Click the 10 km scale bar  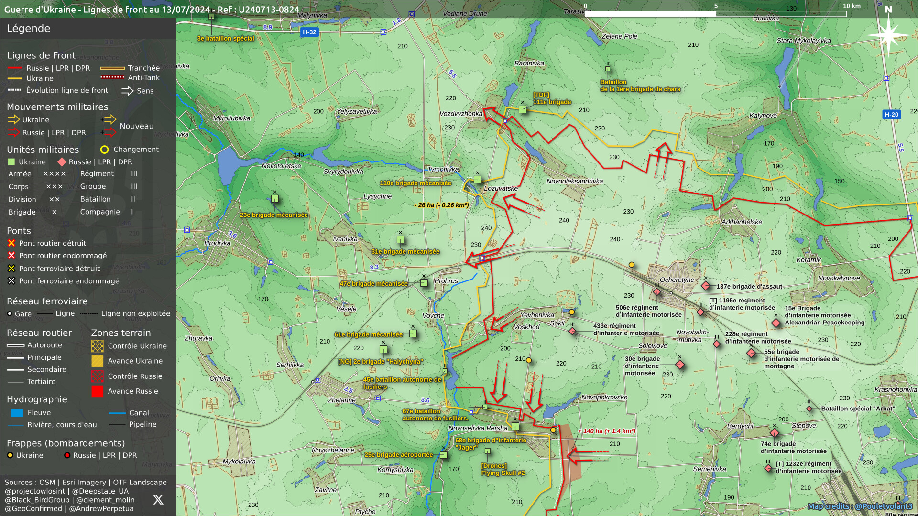click(x=715, y=14)
